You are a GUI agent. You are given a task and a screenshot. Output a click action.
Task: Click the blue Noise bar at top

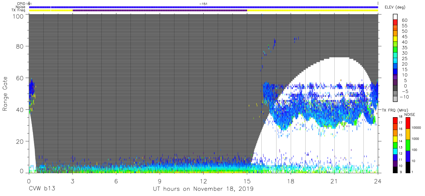(x=204, y=7)
